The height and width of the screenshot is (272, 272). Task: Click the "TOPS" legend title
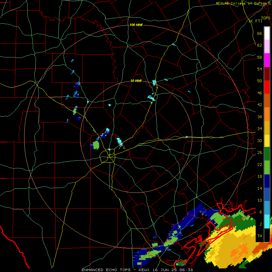(266, 18)
